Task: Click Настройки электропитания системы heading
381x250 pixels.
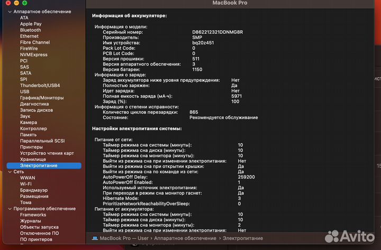Action: click(x=137, y=128)
